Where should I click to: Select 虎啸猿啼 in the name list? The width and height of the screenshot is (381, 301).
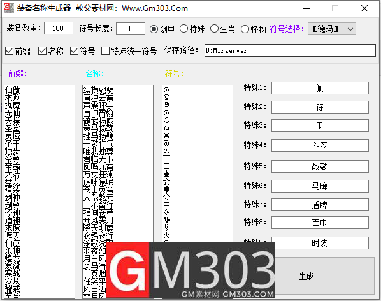98,182
